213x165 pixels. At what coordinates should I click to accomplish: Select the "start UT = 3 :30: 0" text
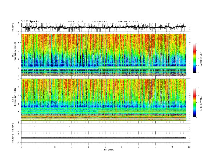tap(130, 22)
